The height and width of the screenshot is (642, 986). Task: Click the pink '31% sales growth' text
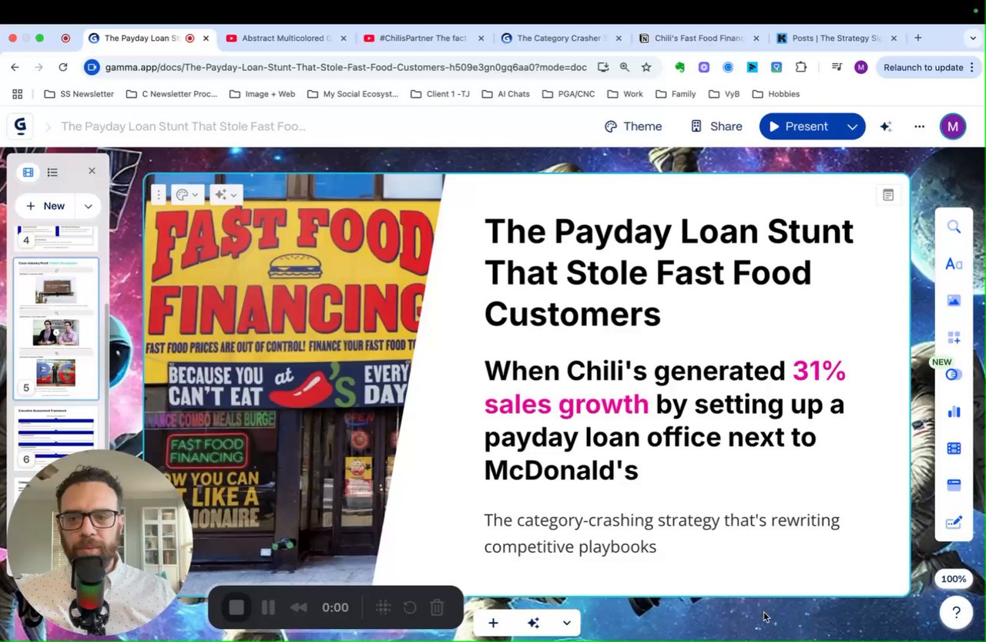tap(665, 387)
